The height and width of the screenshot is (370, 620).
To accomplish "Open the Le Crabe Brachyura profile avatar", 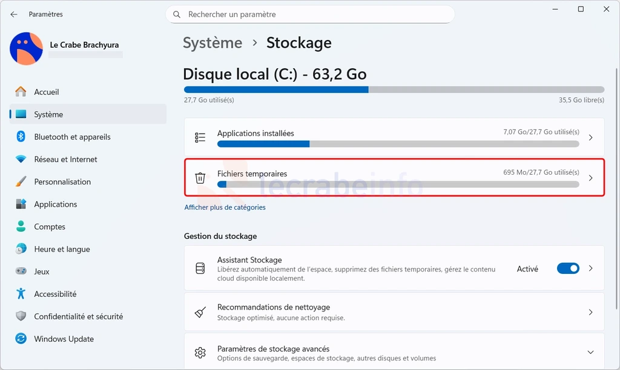I will point(26,48).
